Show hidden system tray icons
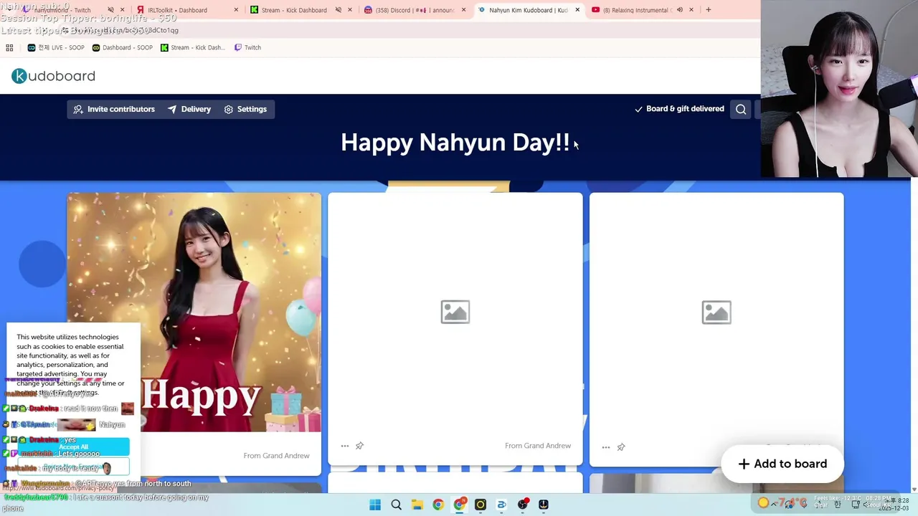 pyautogui.click(x=774, y=505)
